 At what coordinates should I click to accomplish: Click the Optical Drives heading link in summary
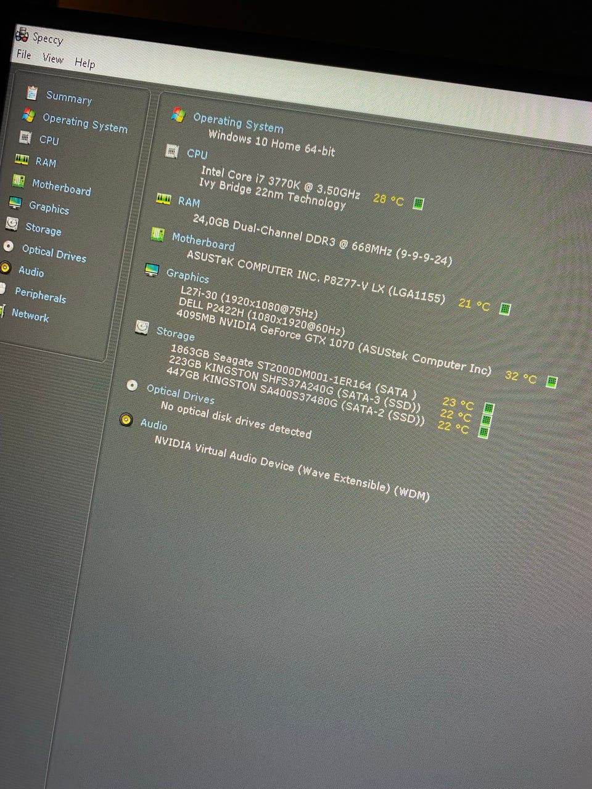pyautogui.click(x=180, y=394)
